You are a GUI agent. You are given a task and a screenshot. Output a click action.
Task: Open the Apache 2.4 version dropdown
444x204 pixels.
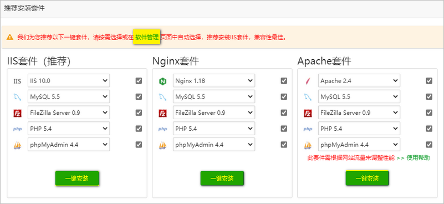coord(359,81)
